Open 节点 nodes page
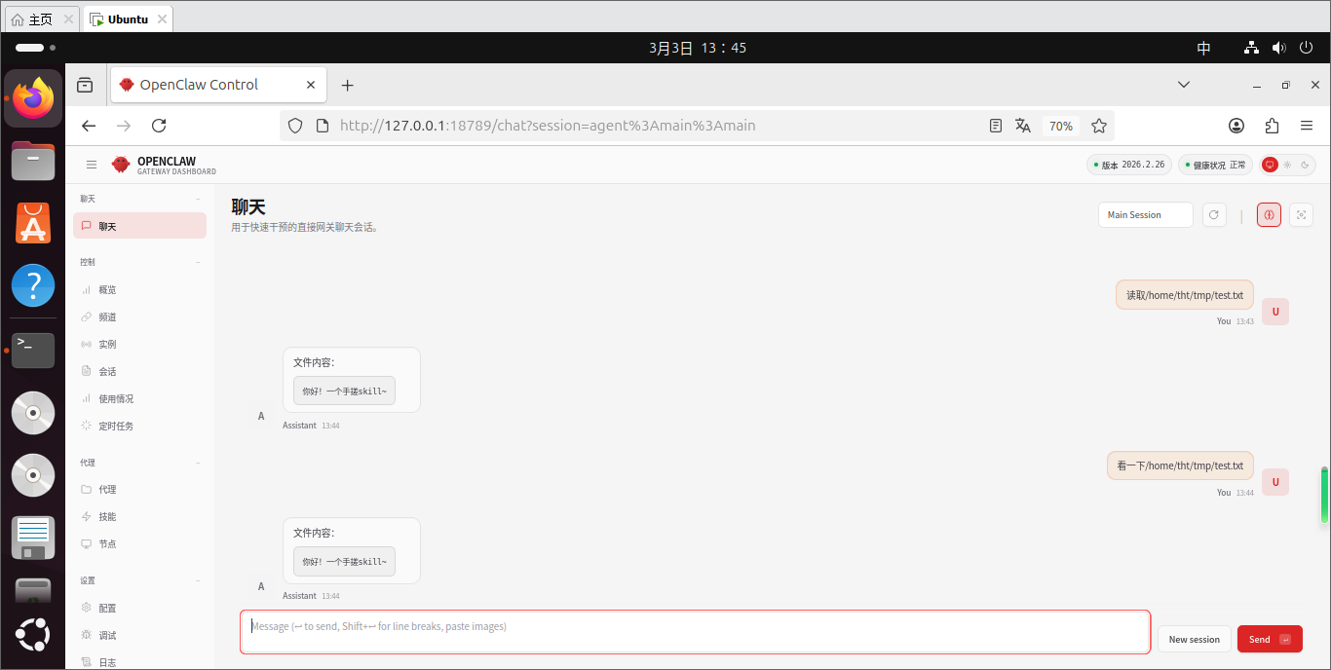The image size is (1331, 670). (x=107, y=544)
